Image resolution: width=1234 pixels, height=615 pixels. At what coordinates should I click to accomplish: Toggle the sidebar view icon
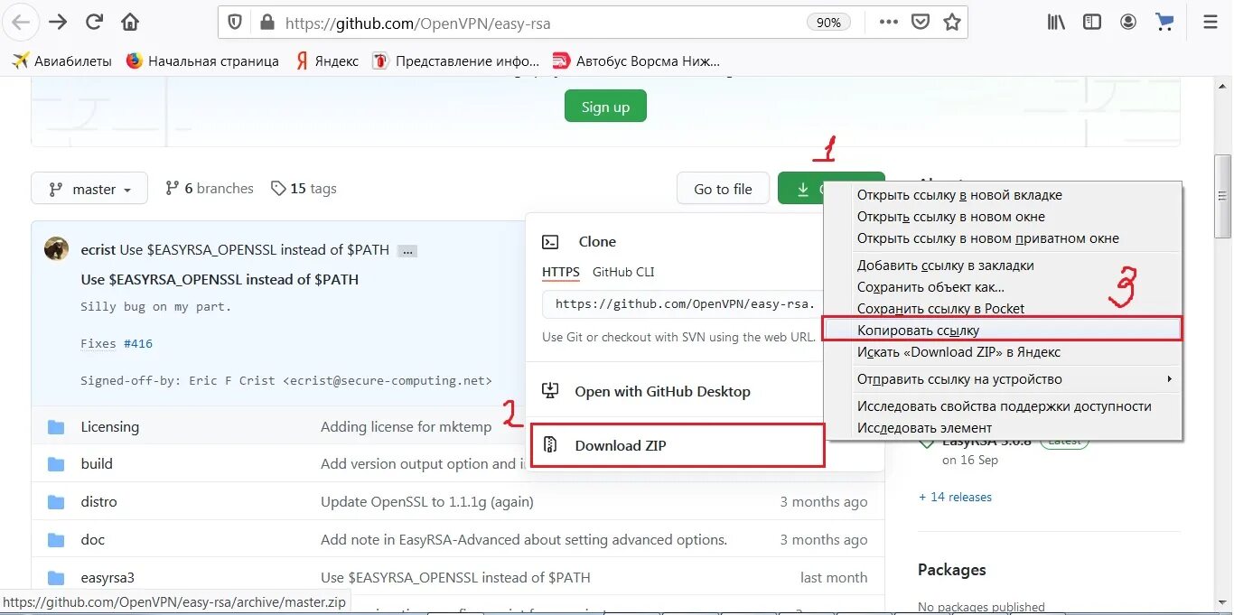tap(1093, 23)
